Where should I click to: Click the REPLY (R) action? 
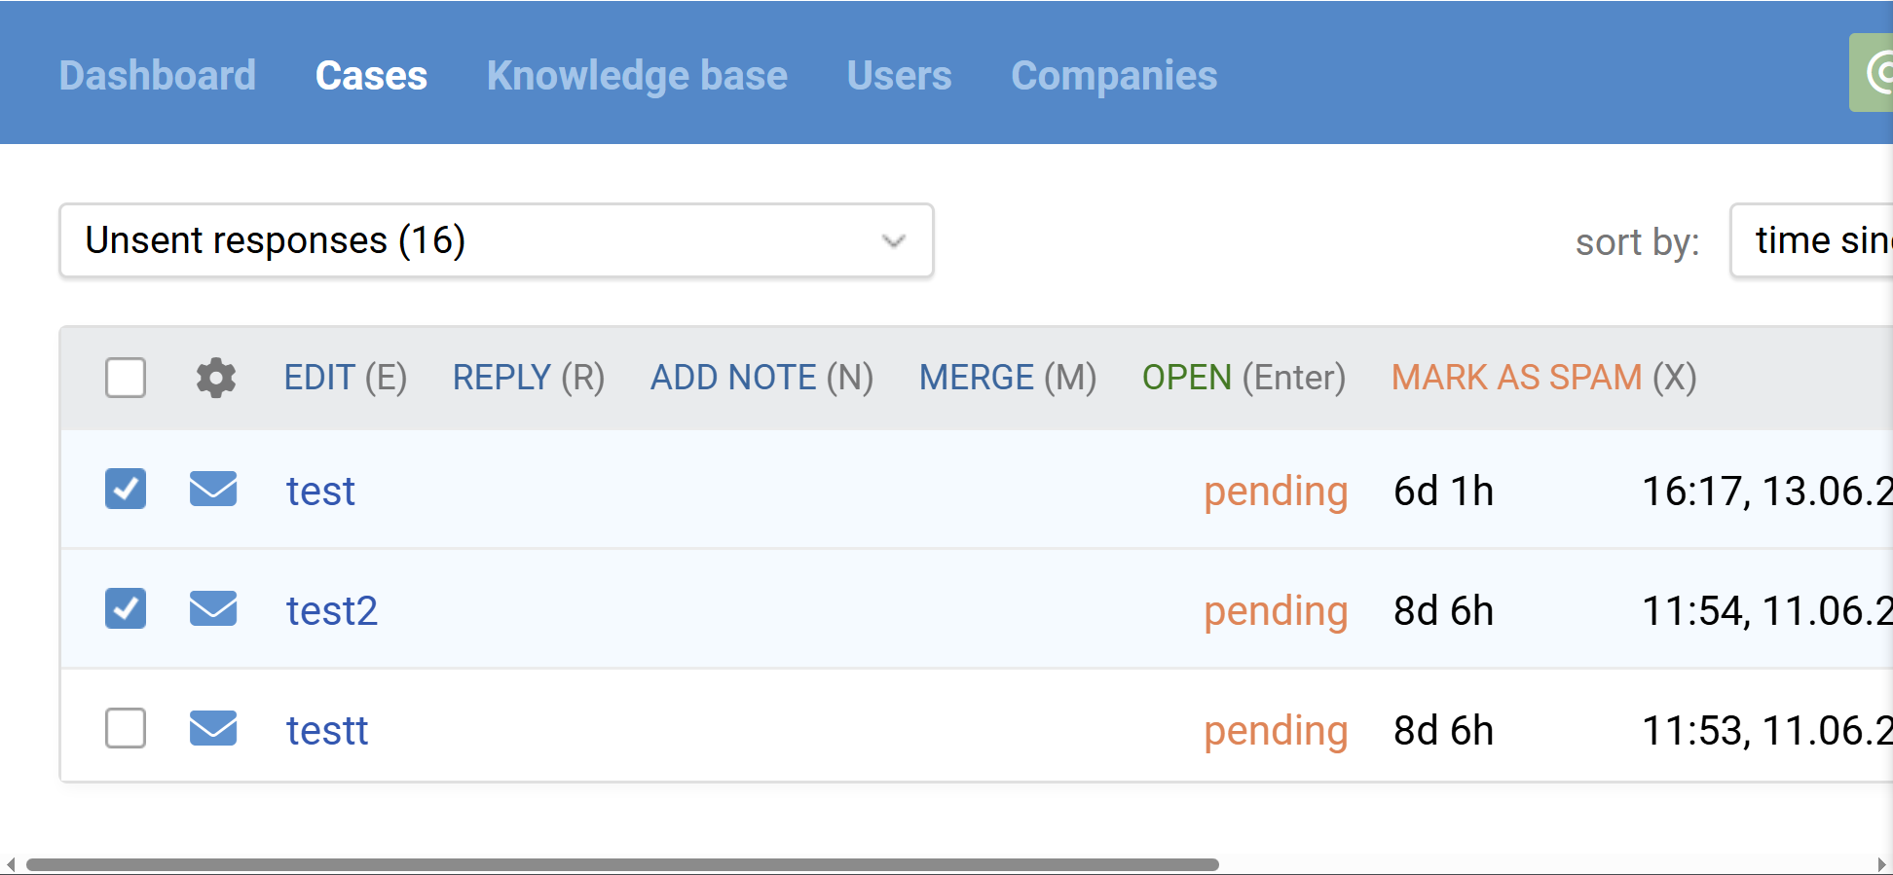click(x=529, y=378)
